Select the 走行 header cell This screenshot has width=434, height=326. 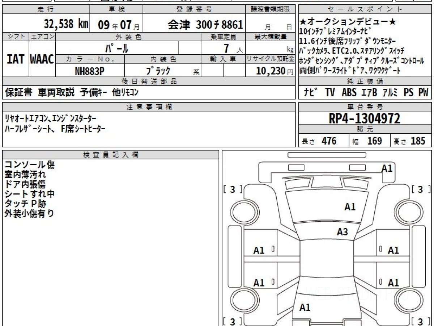pos(46,9)
